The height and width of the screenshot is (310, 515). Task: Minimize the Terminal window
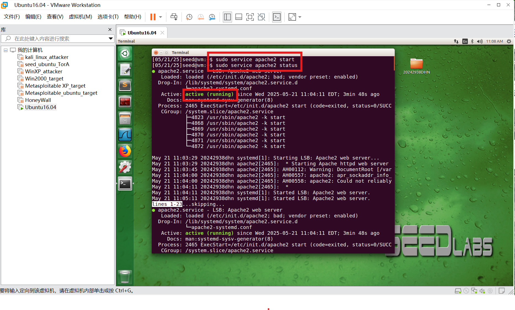click(161, 52)
